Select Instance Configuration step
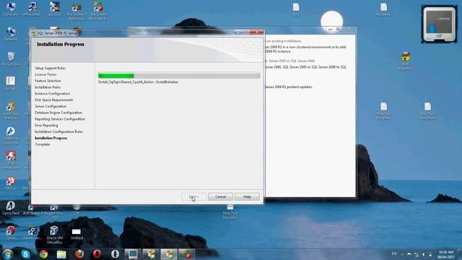The width and height of the screenshot is (462, 260). click(x=52, y=93)
